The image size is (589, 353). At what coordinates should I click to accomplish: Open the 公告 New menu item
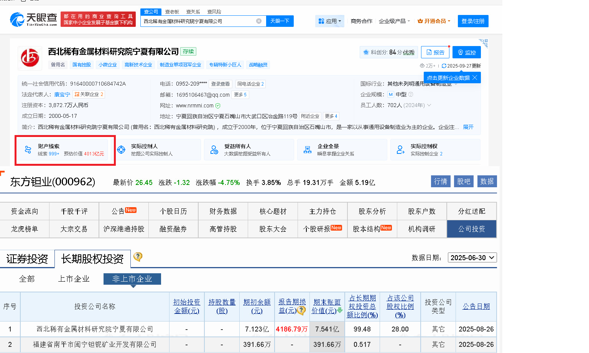[124, 211]
